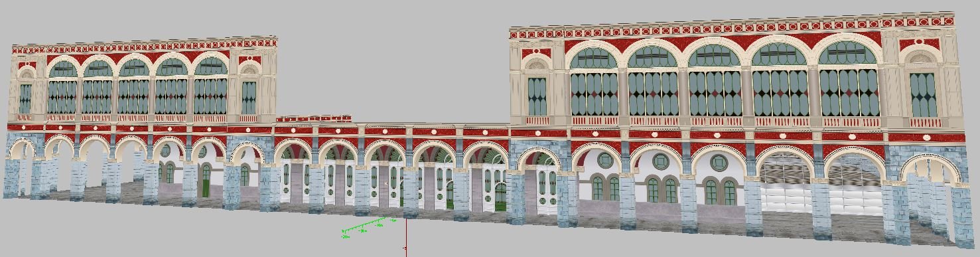Select the rightmost round porthole window on right wing
Image resolution: width=980 pixels, height=257 pixels.
coord(719,162)
